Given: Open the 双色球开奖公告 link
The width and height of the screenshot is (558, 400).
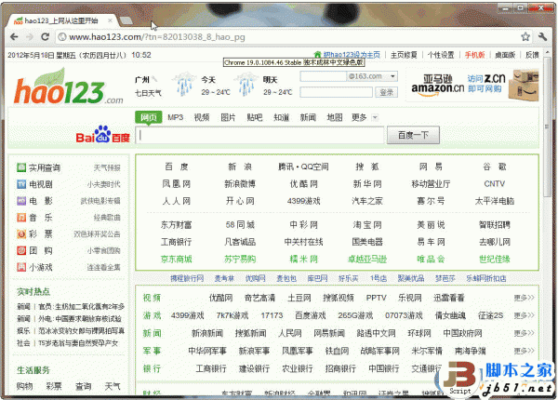Looking at the screenshot, I should [97, 234].
